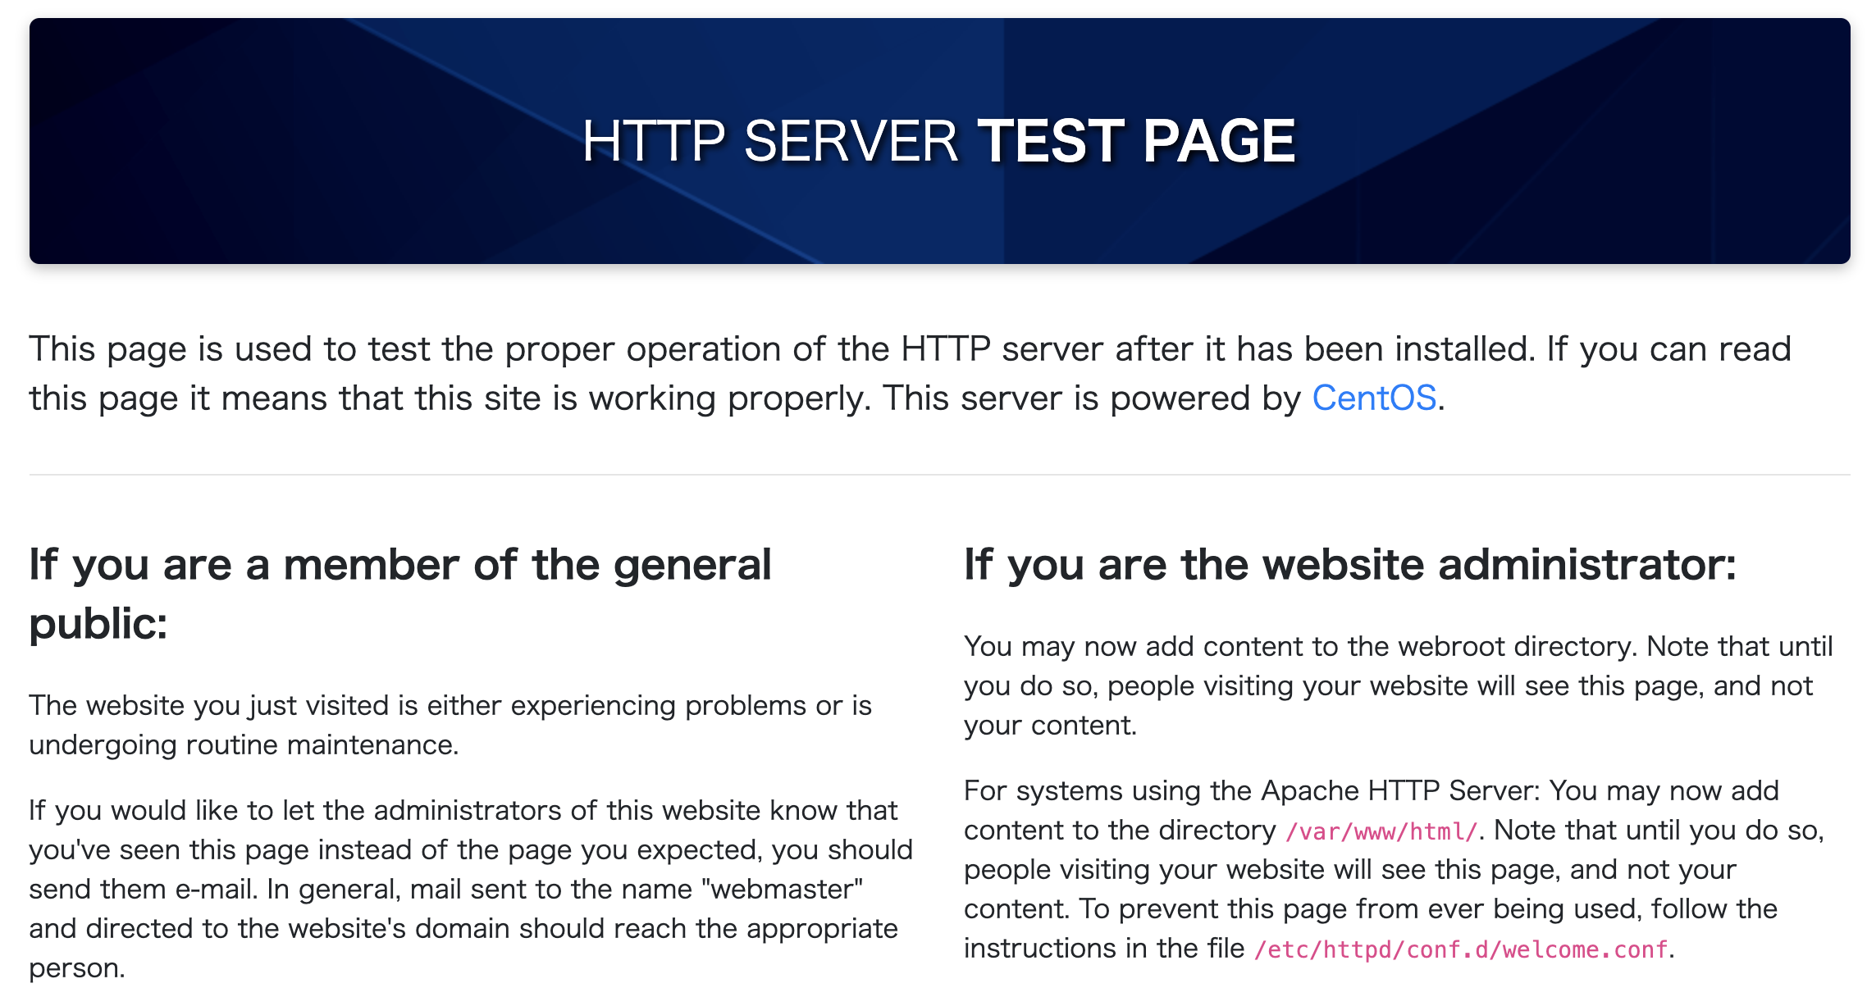
Task: Click the "website administrator" heading
Action: click(x=1349, y=565)
